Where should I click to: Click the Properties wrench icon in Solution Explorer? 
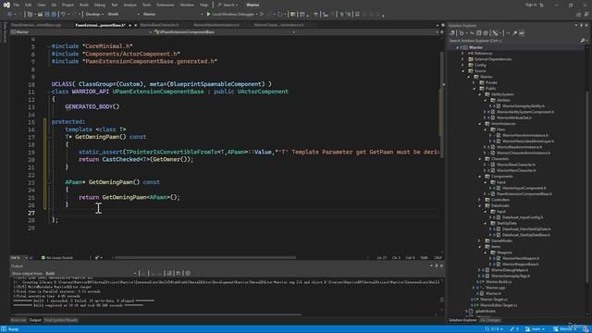click(x=514, y=33)
